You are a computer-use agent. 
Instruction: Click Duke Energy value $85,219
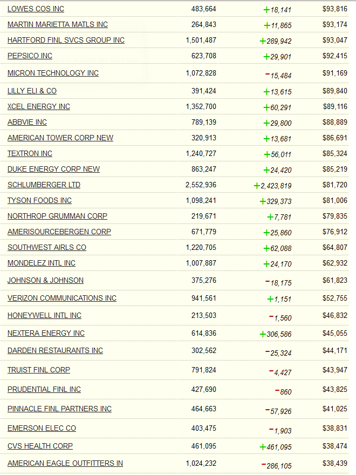coord(335,169)
